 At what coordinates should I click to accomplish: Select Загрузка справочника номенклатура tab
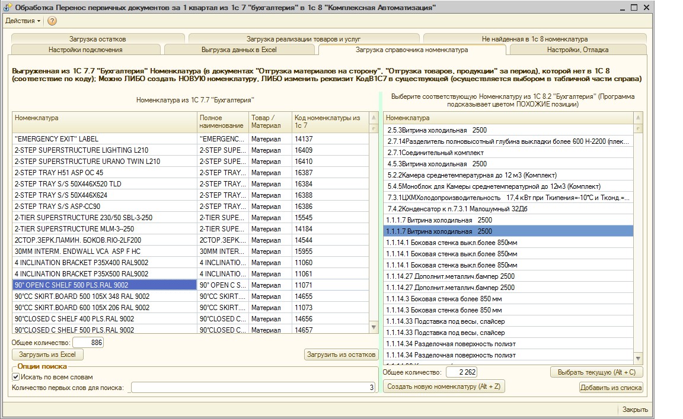click(x=412, y=50)
